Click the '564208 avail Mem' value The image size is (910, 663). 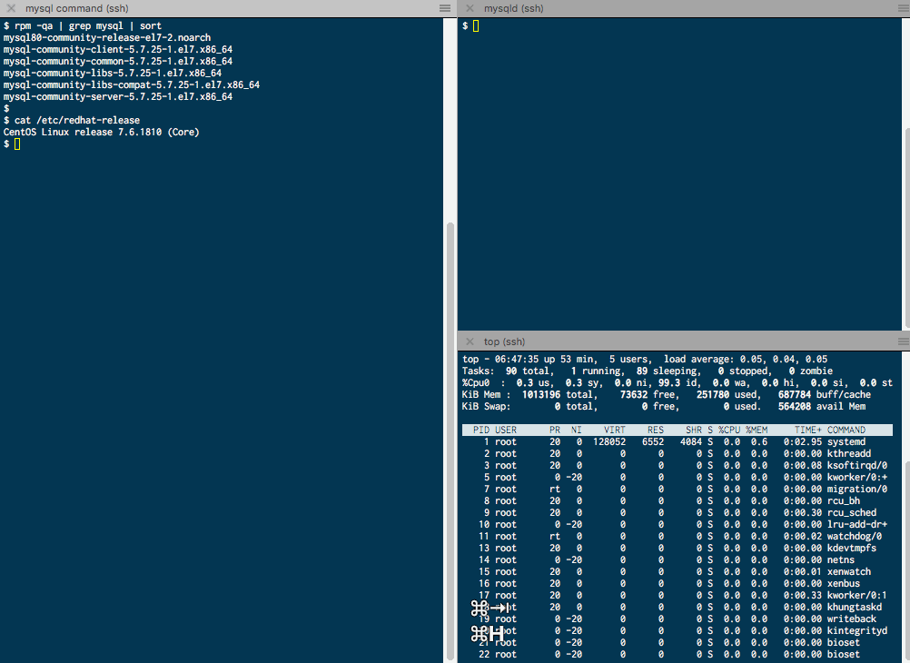tap(822, 406)
